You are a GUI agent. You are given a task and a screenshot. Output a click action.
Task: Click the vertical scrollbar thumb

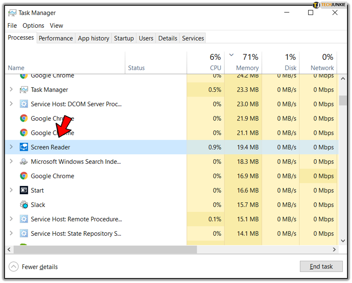(x=343, y=100)
